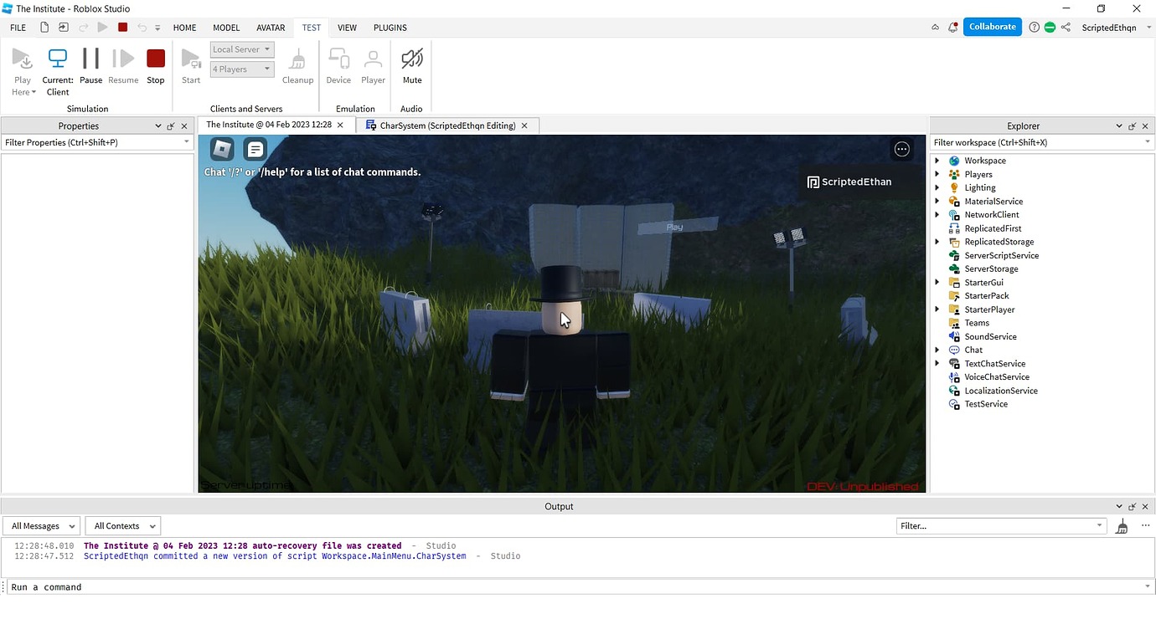Expand the StarterGui tree item
Screen dimensions: 1156x619
click(x=937, y=282)
